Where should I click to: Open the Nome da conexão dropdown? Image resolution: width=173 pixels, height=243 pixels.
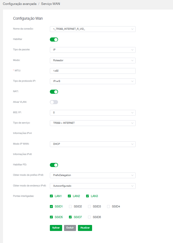coord(93,29)
